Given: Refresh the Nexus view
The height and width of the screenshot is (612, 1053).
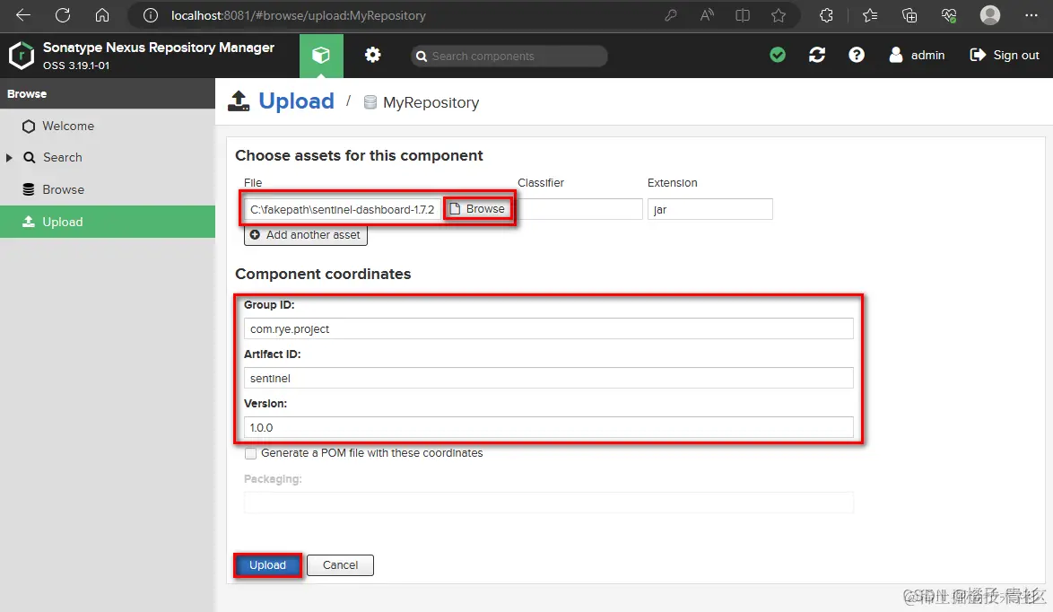Looking at the screenshot, I should (816, 55).
